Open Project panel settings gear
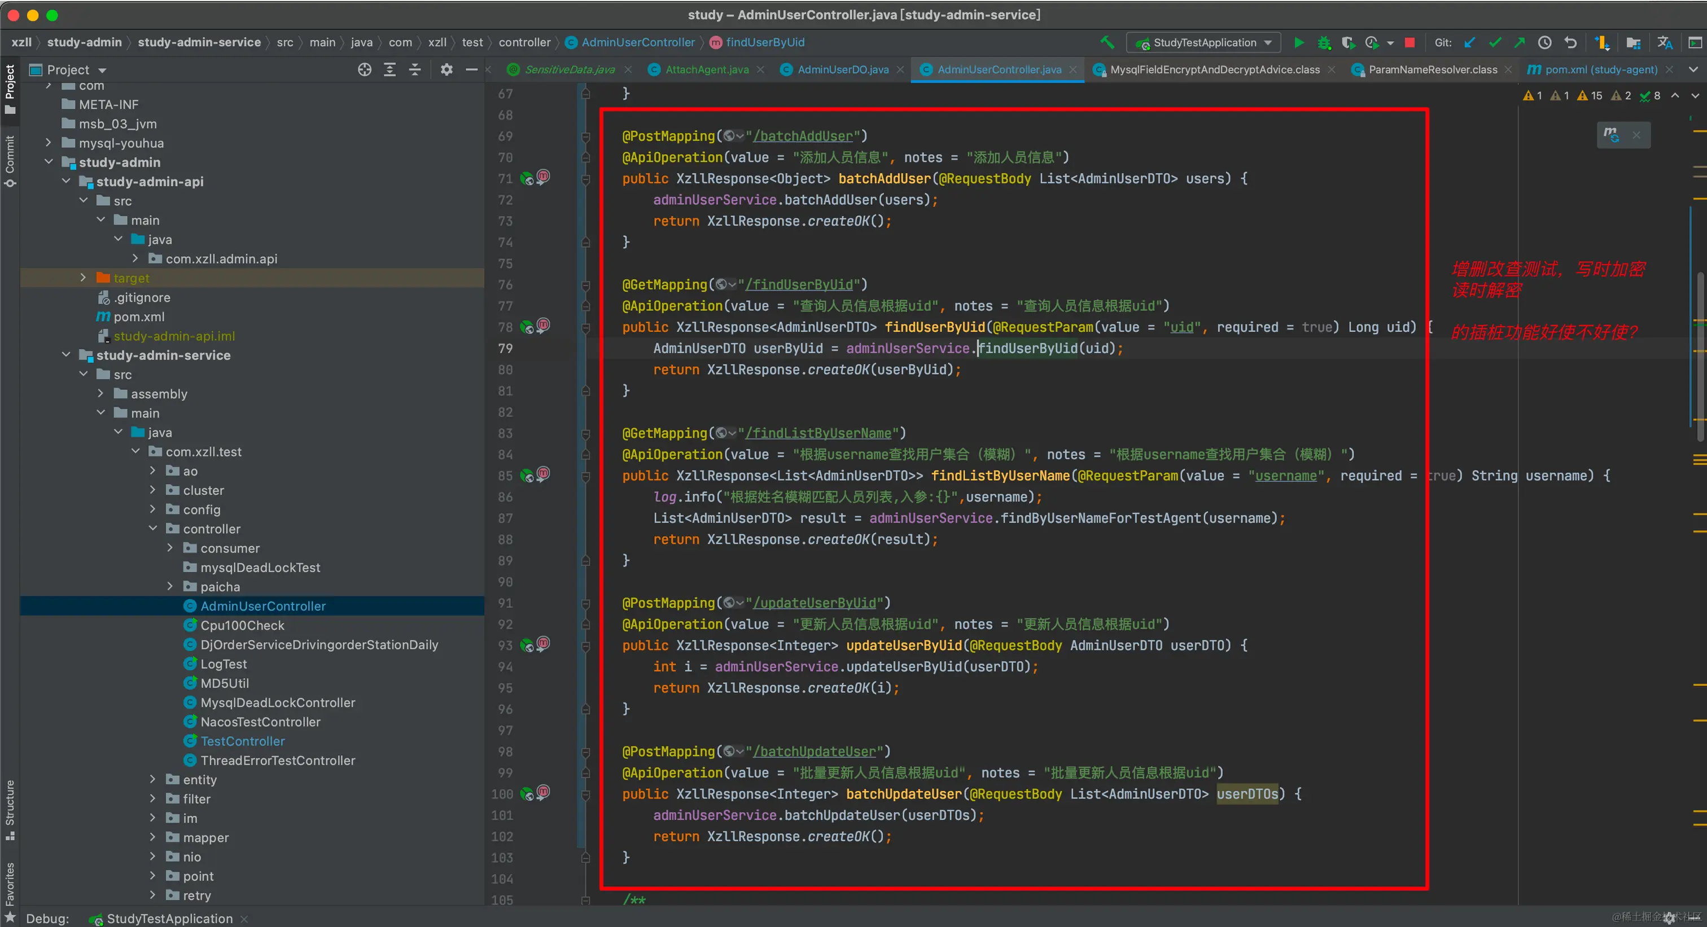The height and width of the screenshot is (927, 1707). coord(447,69)
